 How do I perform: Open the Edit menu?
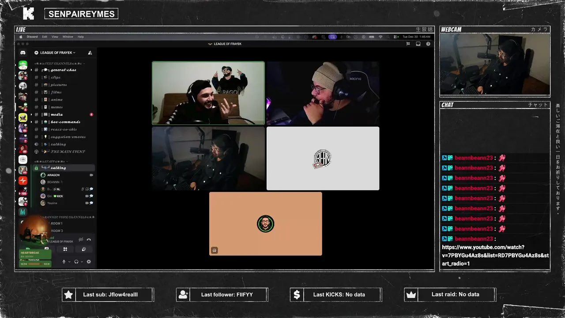[x=45, y=37]
